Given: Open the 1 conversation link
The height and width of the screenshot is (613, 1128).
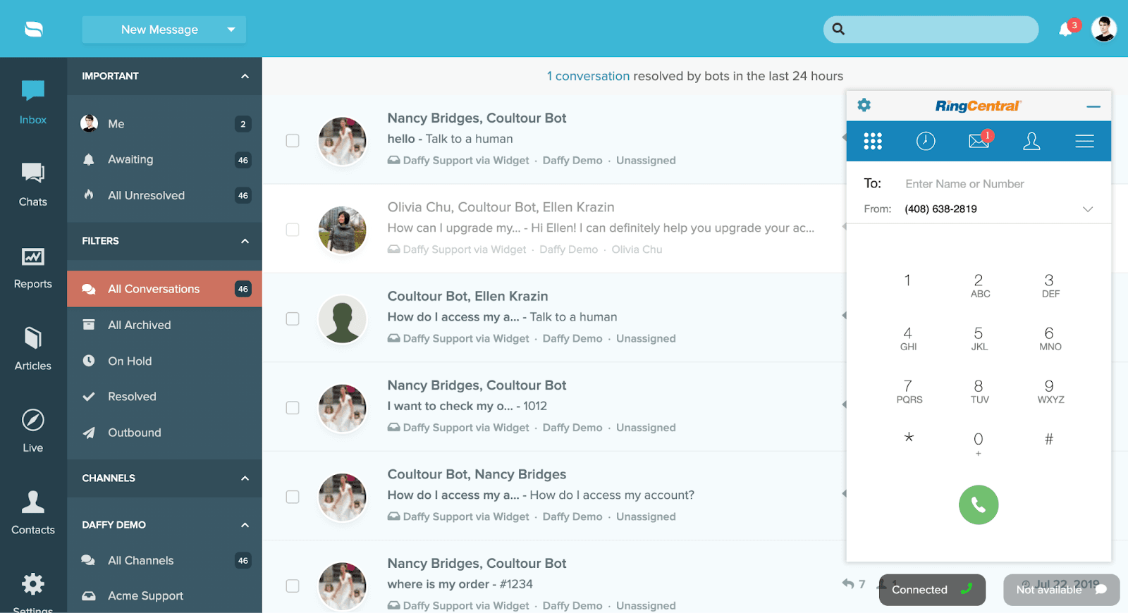Looking at the screenshot, I should (588, 76).
